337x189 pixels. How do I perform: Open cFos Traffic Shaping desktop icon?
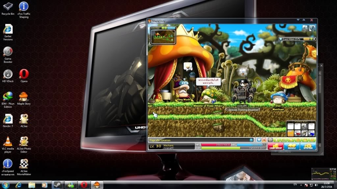tap(24, 10)
